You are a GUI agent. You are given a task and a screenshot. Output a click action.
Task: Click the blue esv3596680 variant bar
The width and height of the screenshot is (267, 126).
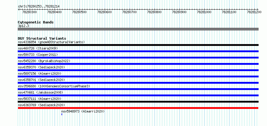[x=138, y=89]
